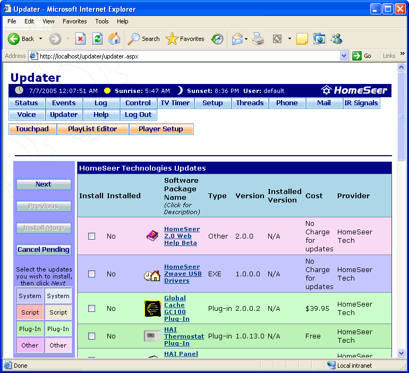Click the clock icon beside date
This screenshot has width=409, height=373.
click(19, 90)
